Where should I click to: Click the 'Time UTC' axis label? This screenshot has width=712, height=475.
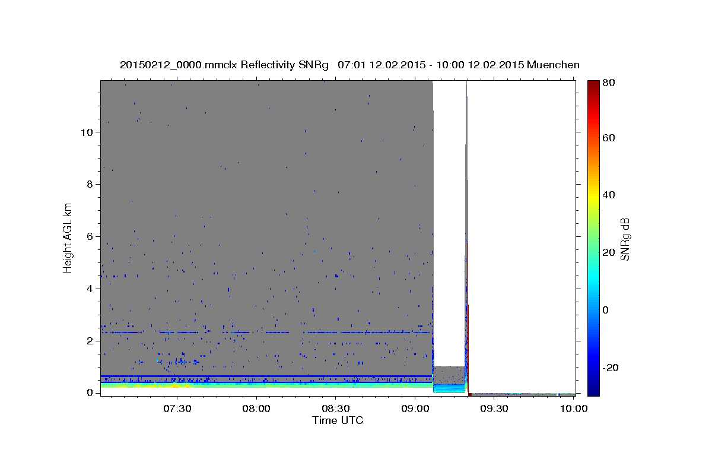pyautogui.click(x=338, y=420)
